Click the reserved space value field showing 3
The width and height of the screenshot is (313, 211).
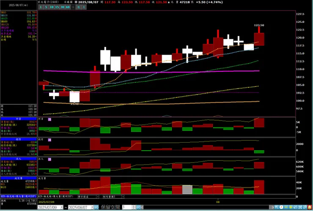tap(127, 208)
